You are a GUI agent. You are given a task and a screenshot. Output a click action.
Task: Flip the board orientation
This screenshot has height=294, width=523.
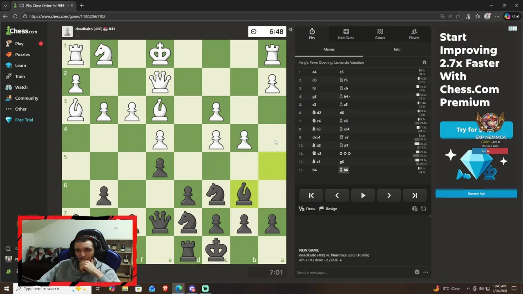[424, 209]
